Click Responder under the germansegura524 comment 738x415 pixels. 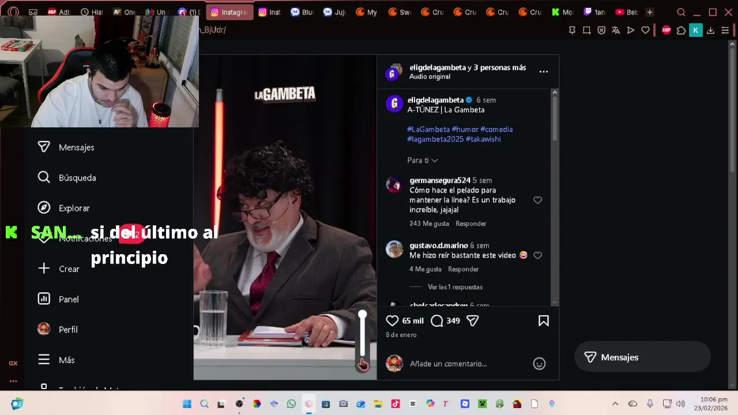pyautogui.click(x=471, y=224)
